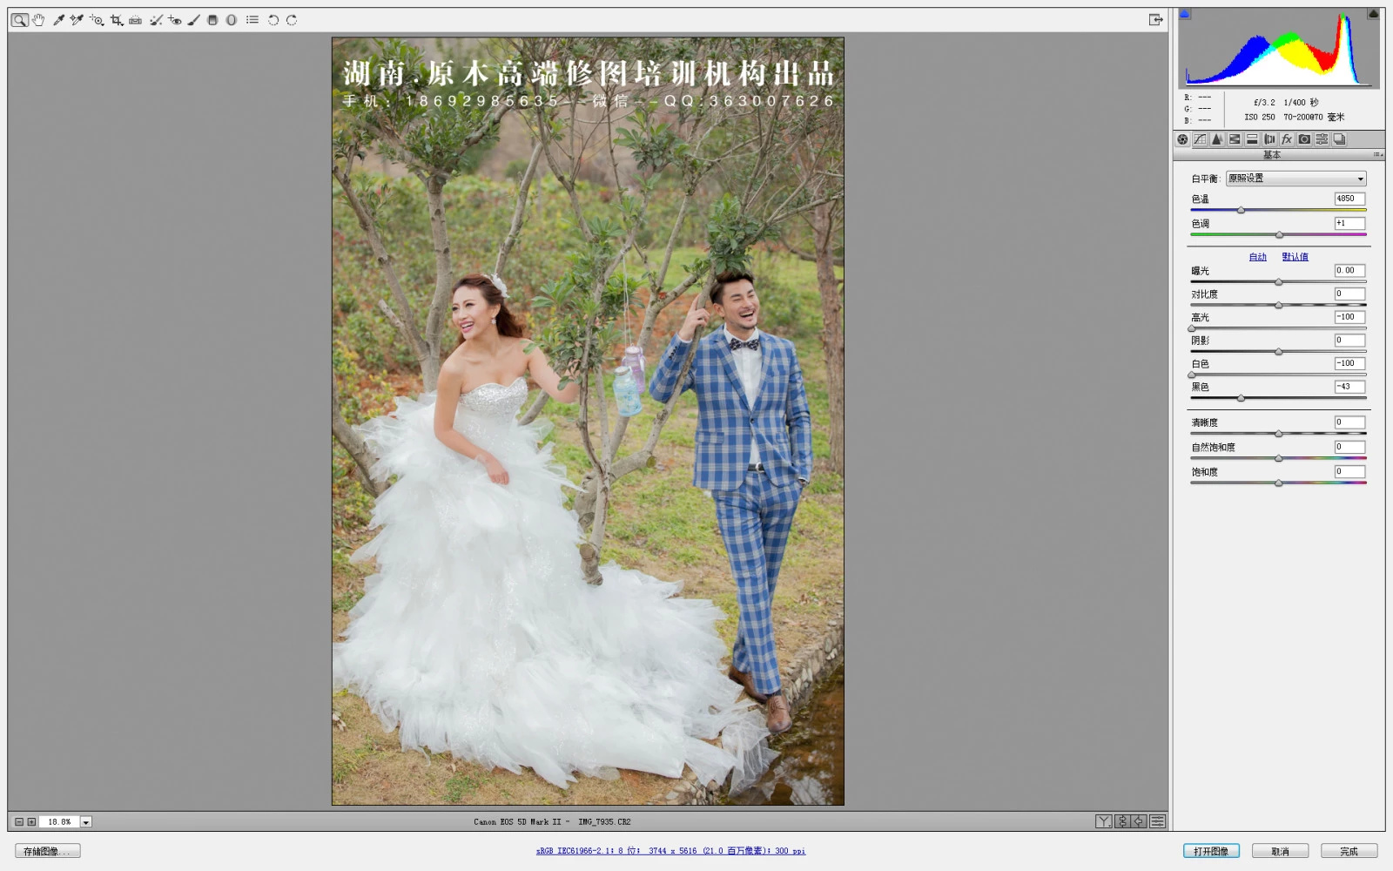
Task: Open the white balance (白平衡) dropdown
Action: pos(1295,179)
